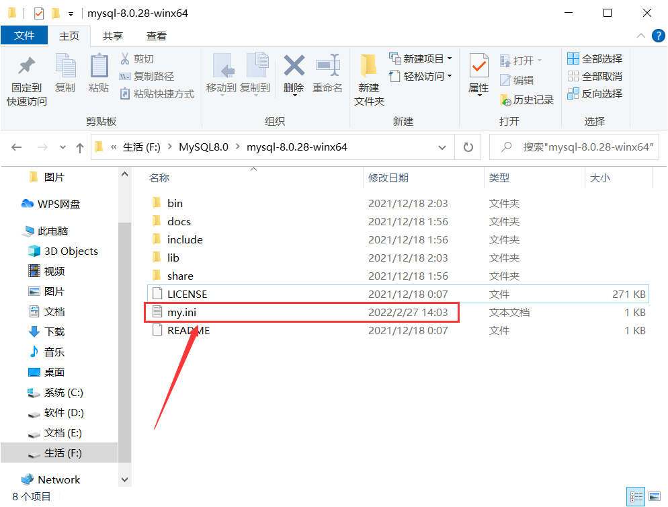Go back with the left arrow button

pos(17,147)
